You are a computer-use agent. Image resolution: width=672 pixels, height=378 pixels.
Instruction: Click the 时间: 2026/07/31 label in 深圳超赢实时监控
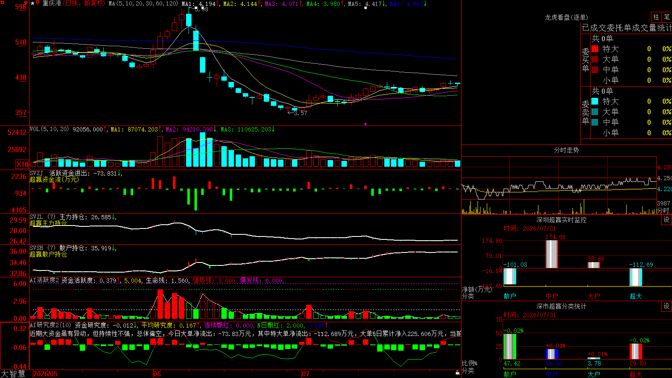[530, 228]
